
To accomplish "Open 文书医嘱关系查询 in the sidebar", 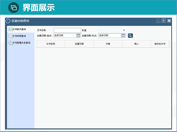I will 21,43.
